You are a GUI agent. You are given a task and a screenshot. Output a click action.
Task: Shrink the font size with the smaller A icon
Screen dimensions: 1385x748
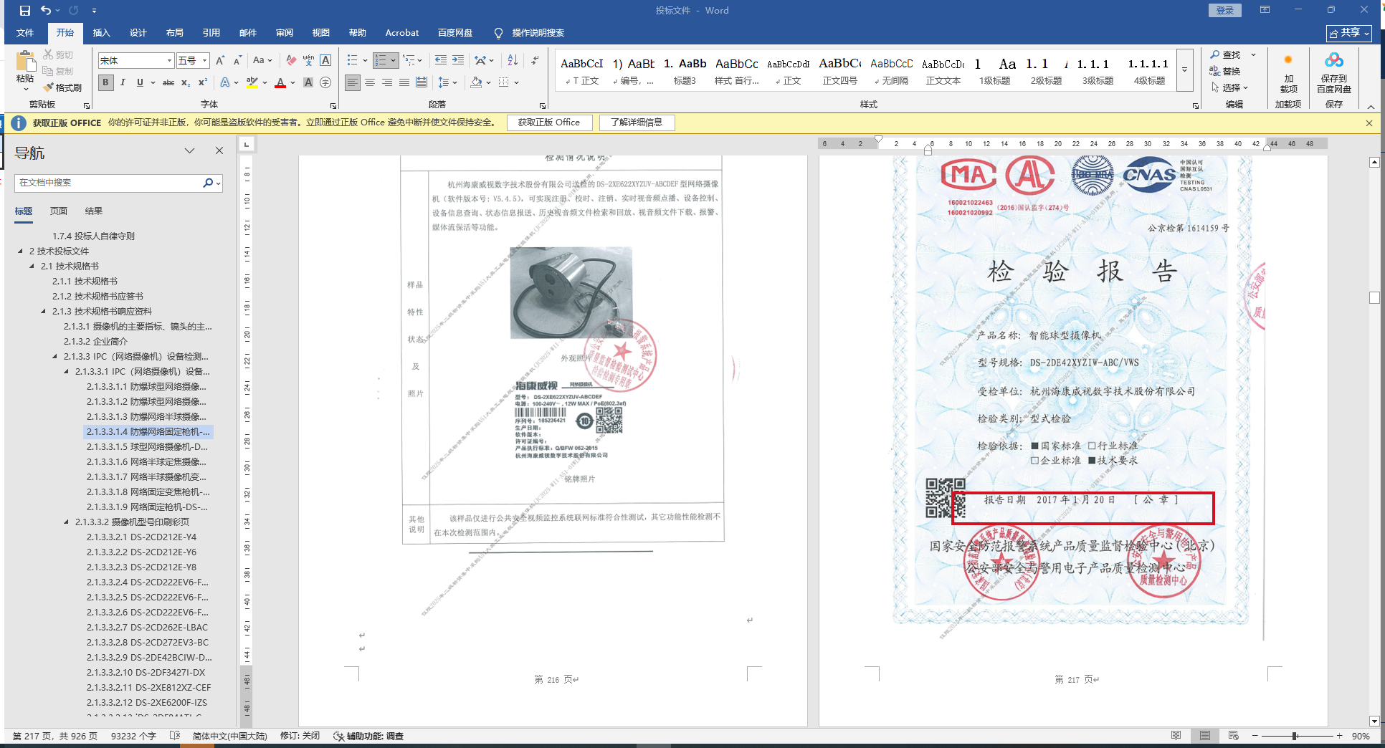(237, 61)
